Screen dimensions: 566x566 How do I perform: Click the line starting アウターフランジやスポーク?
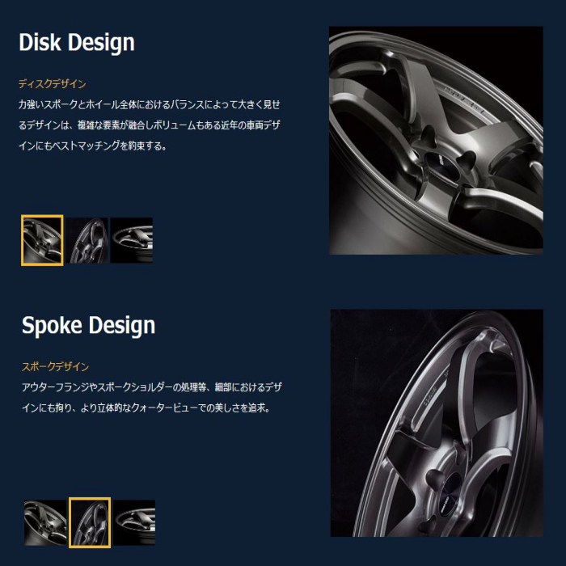click(152, 387)
